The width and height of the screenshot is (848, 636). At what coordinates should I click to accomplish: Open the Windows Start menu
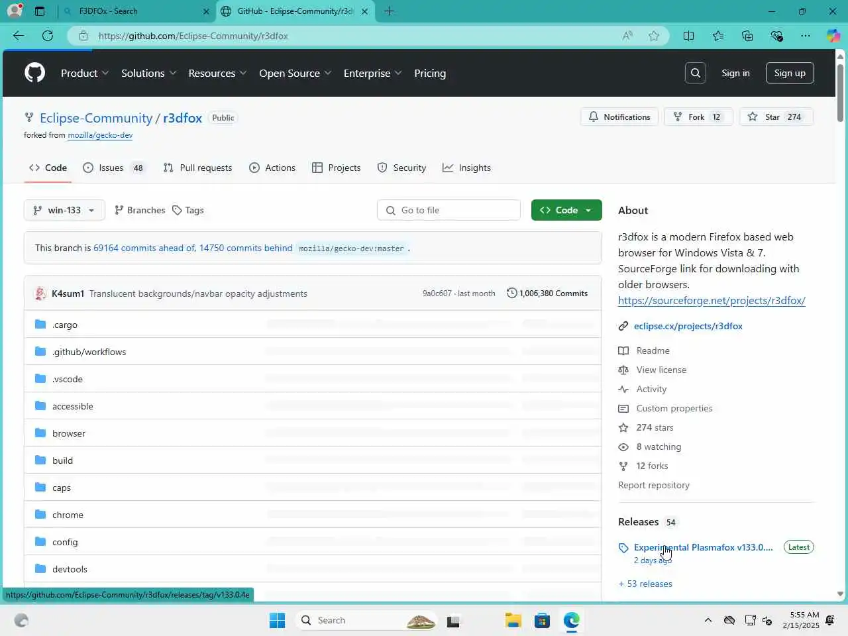pyautogui.click(x=277, y=620)
